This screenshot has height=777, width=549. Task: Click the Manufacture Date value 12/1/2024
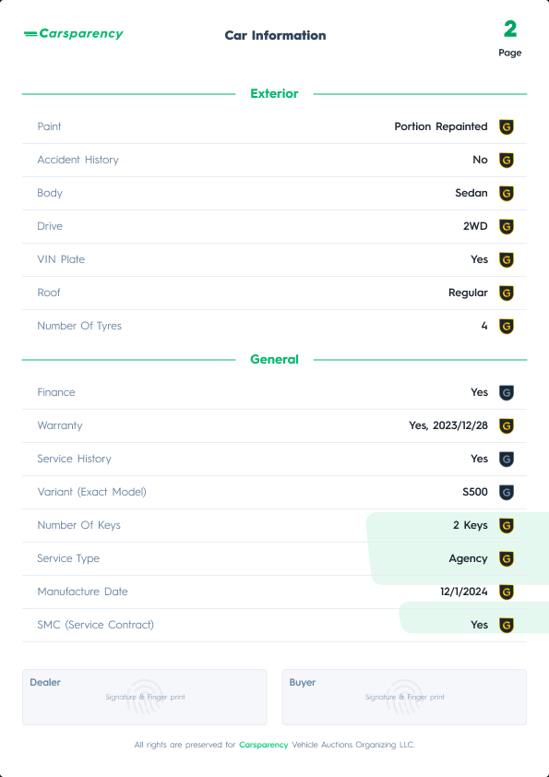pyautogui.click(x=464, y=592)
